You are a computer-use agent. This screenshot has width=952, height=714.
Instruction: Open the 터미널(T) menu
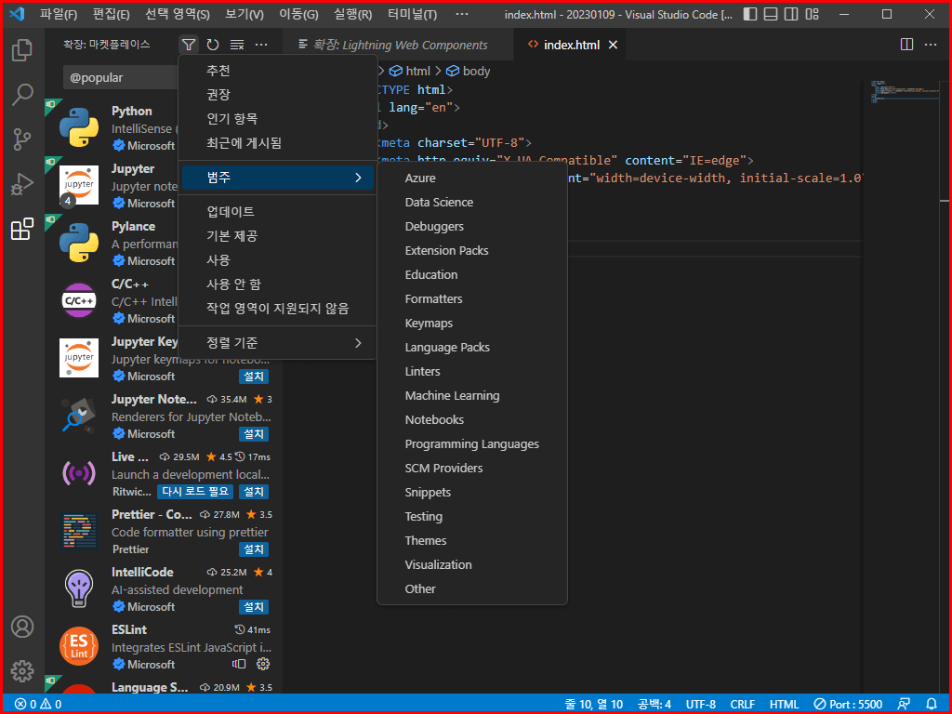412,14
